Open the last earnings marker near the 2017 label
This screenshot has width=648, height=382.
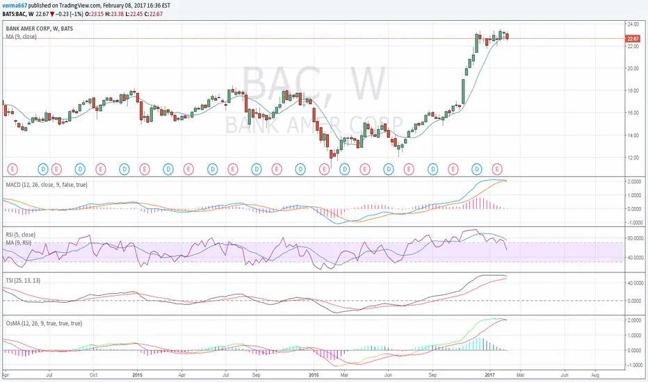point(497,169)
